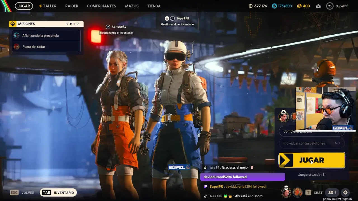Click the Afianzando la presencia mission icon
This screenshot has height=201, width=358.
click(17, 35)
